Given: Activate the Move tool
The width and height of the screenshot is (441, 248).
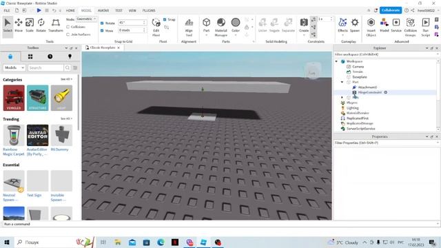Looking at the screenshot, I should click(19, 25).
